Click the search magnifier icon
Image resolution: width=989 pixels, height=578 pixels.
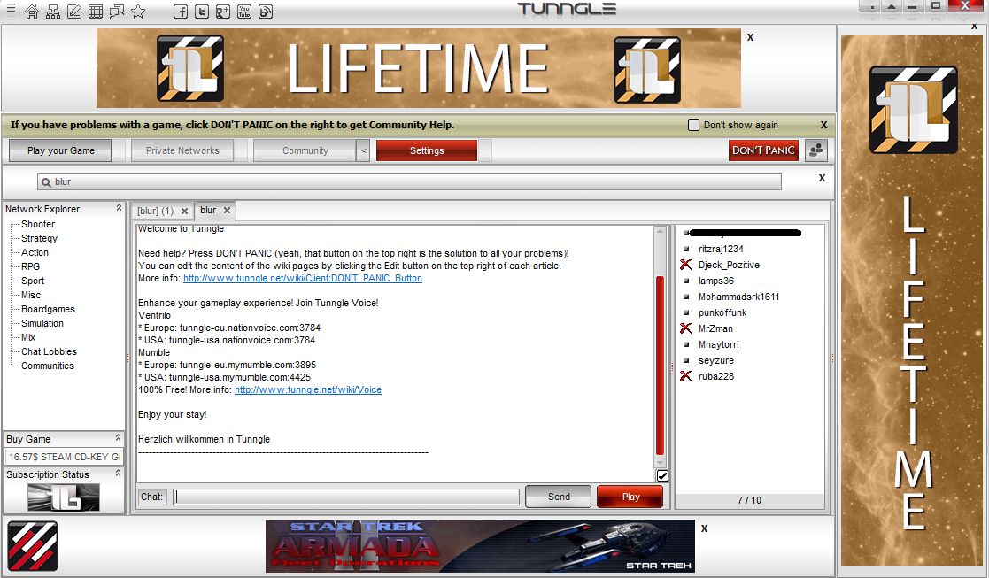coord(46,182)
